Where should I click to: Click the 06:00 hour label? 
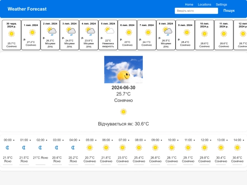pyautogui.click(x=106, y=140)
